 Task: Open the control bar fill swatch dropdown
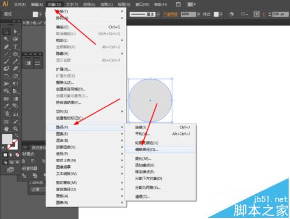[41, 14]
